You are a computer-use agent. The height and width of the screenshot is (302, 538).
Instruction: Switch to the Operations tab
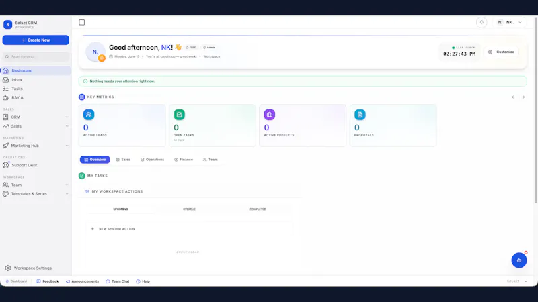coord(153,160)
